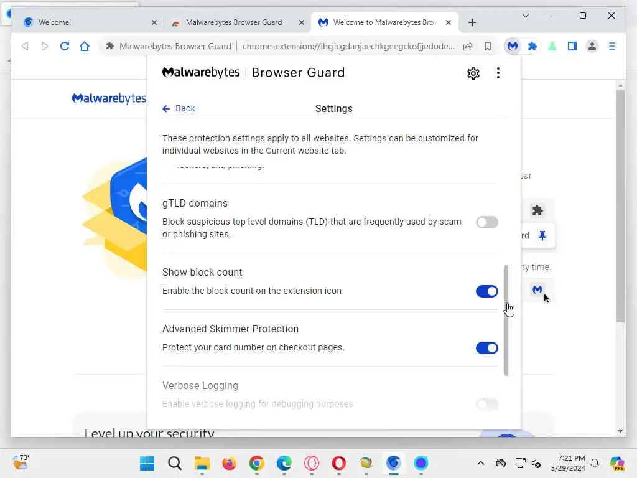Click the forward navigation arrow
637x478 pixels.
click(45, 46)
